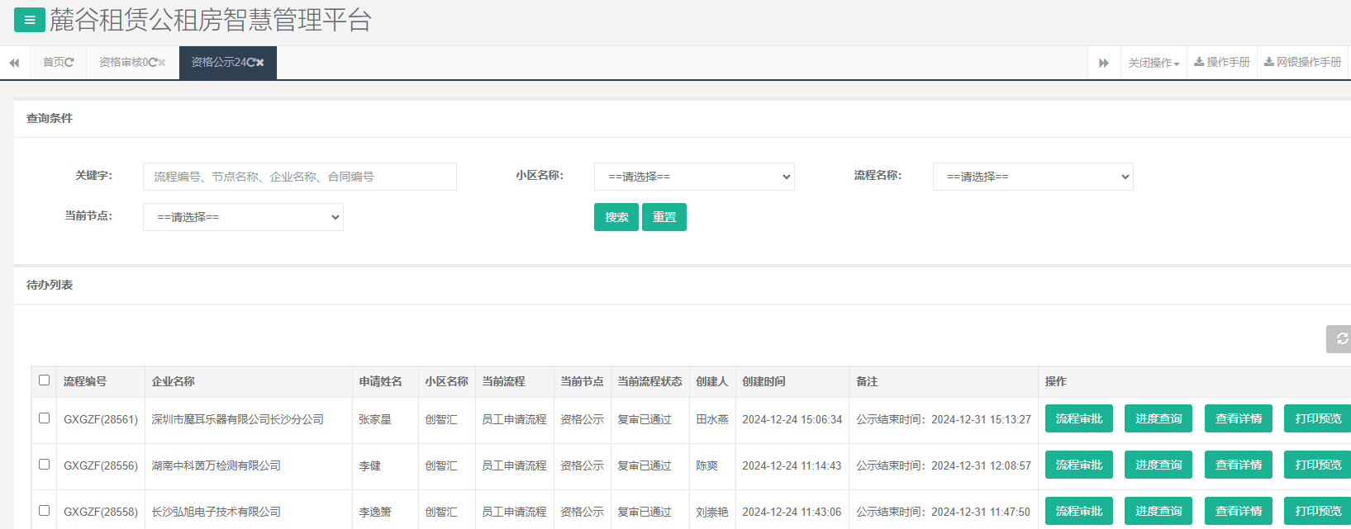Download the 网银操作手册 manual
The height and width of the screenshot is (529, 1351).
tap(1302, 63)
